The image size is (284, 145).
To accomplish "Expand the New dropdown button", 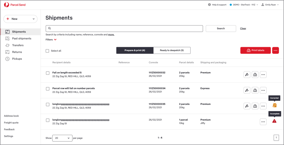I will pyautogui.click(x=20, y=19).
